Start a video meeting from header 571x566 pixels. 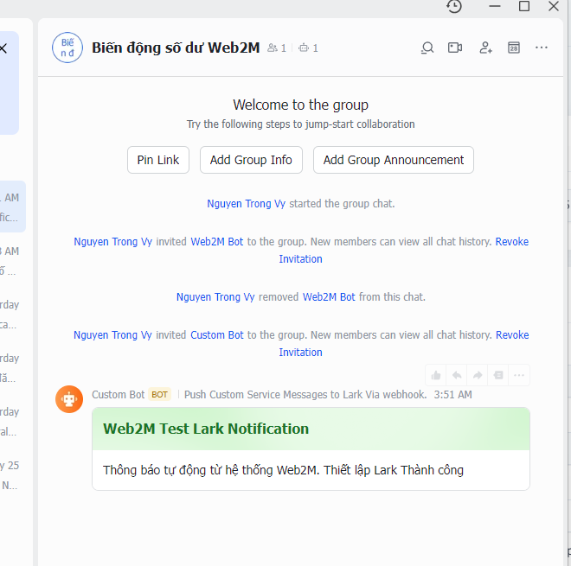tap(455, 48)
